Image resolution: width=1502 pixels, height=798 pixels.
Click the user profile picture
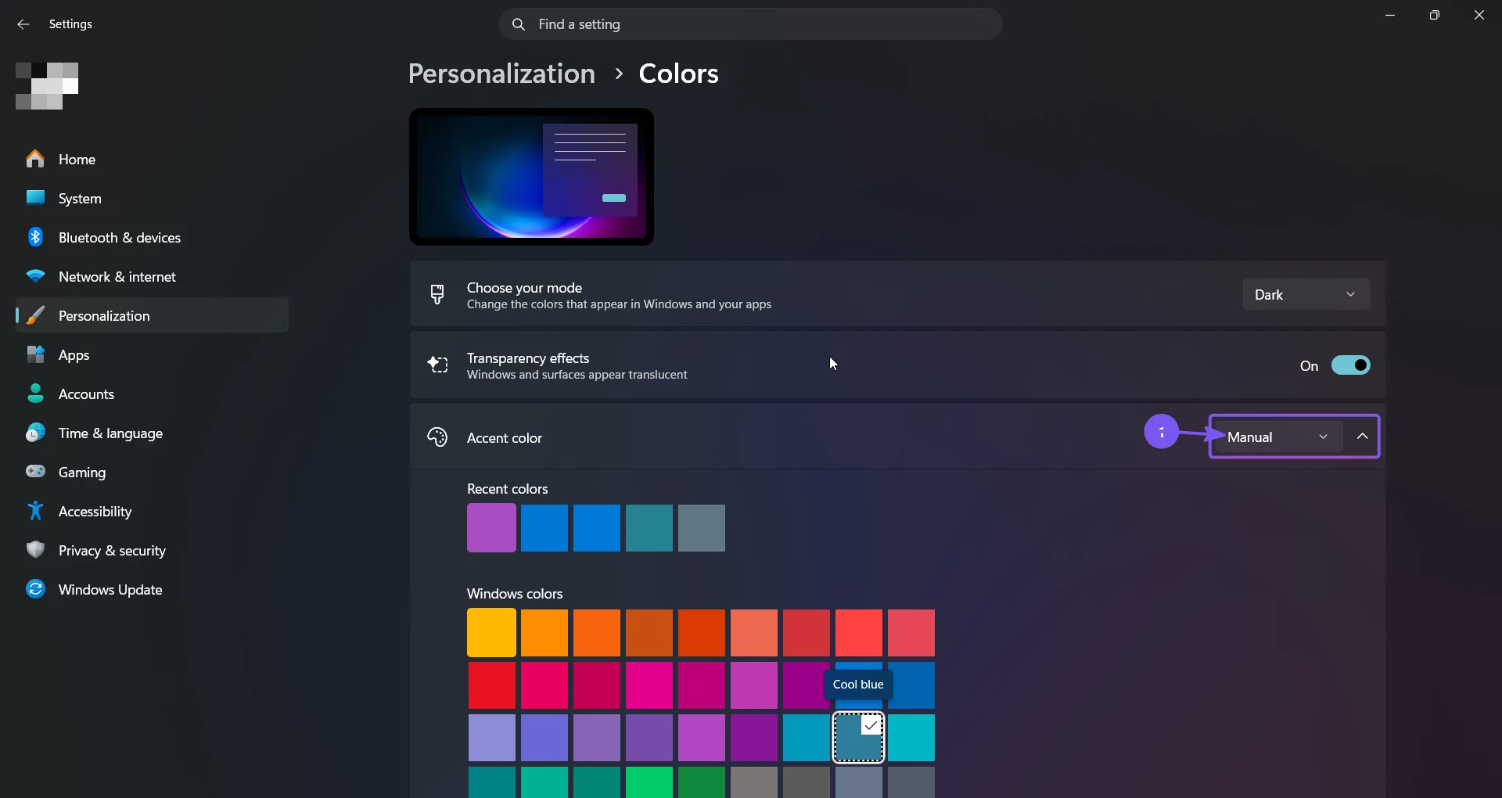pos(47,86)
